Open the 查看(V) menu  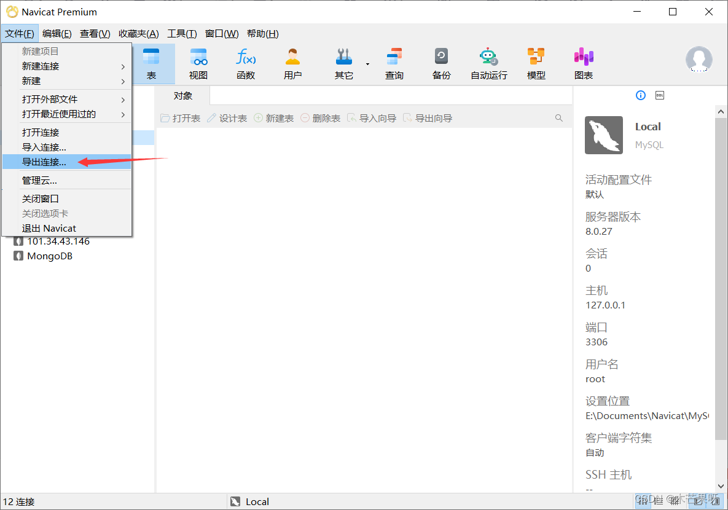tap(95, 33)
